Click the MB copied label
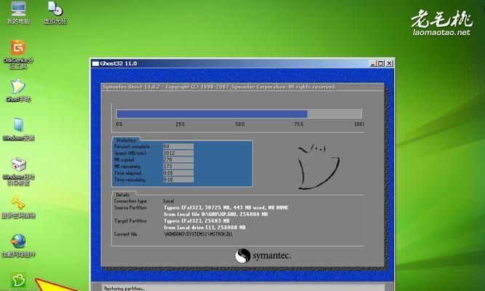This screenshot has width=485, height=291. pyautogui.click(x=124, y=160)
